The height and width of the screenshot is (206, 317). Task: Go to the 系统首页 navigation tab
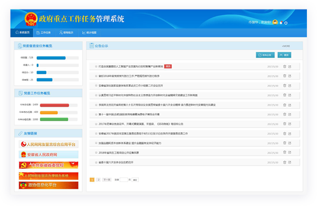(22, 32)
